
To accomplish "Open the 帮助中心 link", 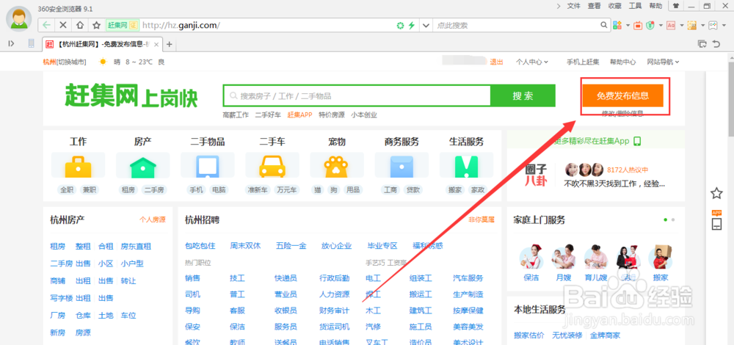I will 622,62.
